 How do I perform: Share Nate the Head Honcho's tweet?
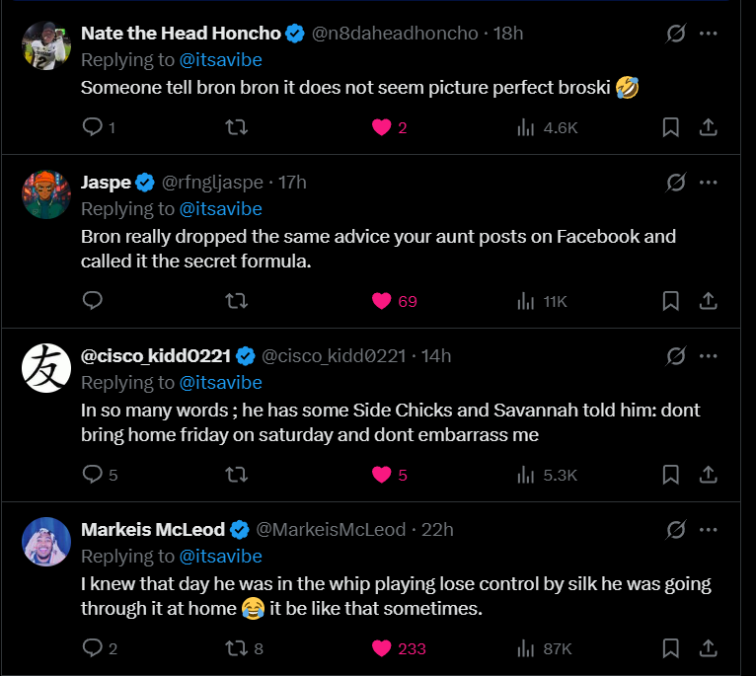click(x=708, y=127)
